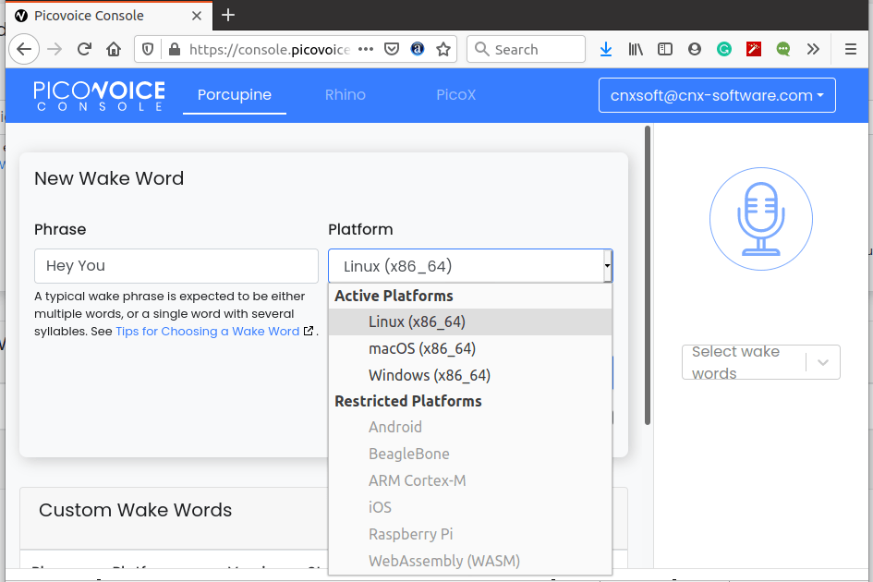
Task: Click the Restricted Platforms group label
Action: click(x=408, y=401)
